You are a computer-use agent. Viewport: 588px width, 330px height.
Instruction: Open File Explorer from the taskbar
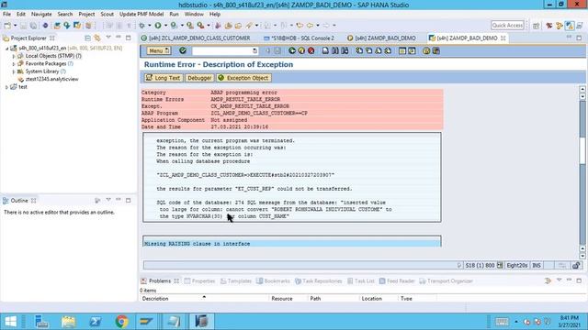click(69, 322)
